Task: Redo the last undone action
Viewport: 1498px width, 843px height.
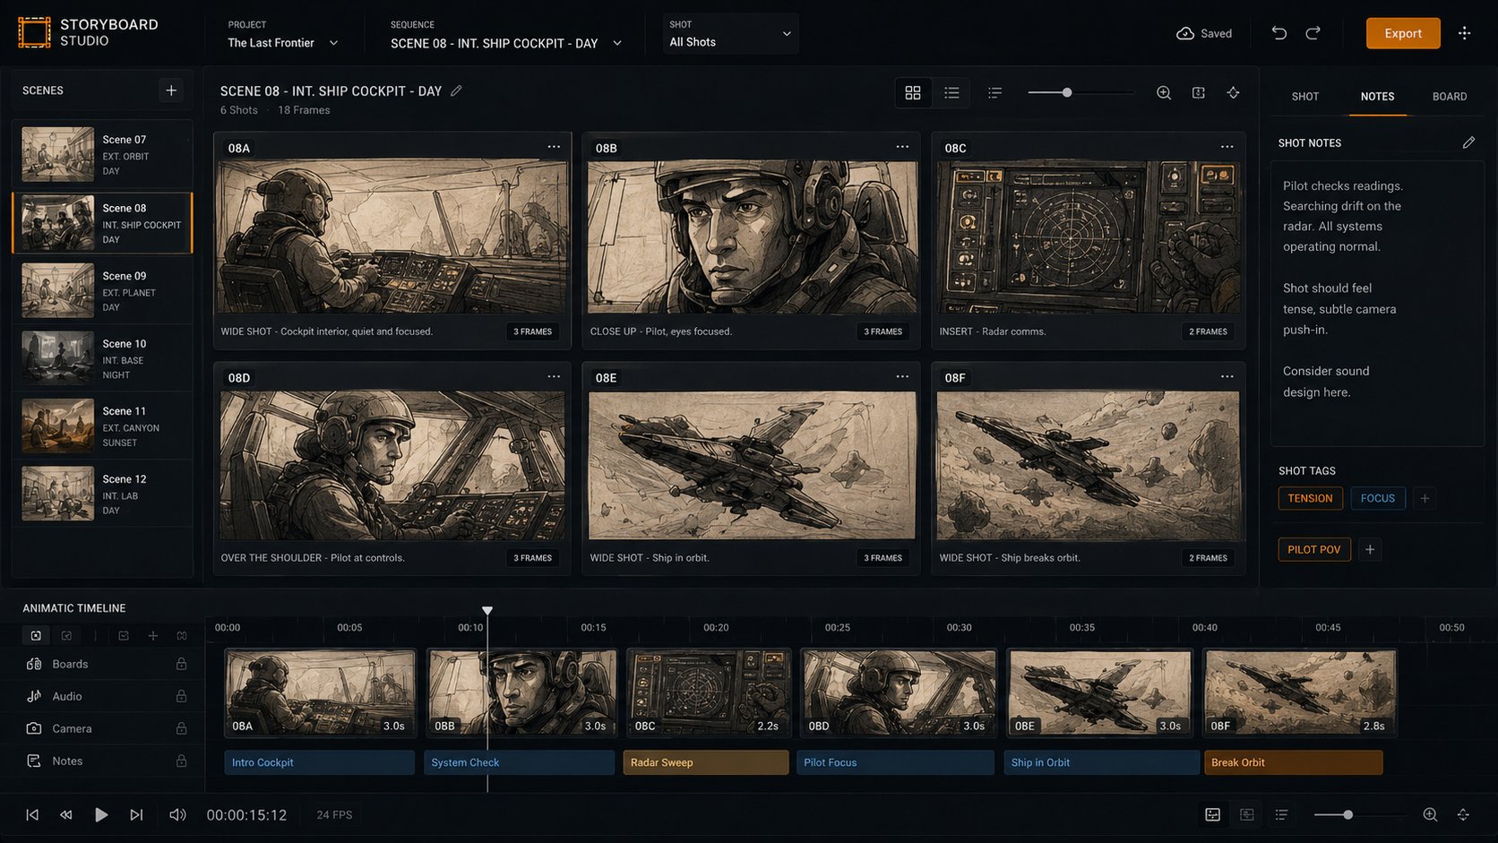Action: point(1313,33)
